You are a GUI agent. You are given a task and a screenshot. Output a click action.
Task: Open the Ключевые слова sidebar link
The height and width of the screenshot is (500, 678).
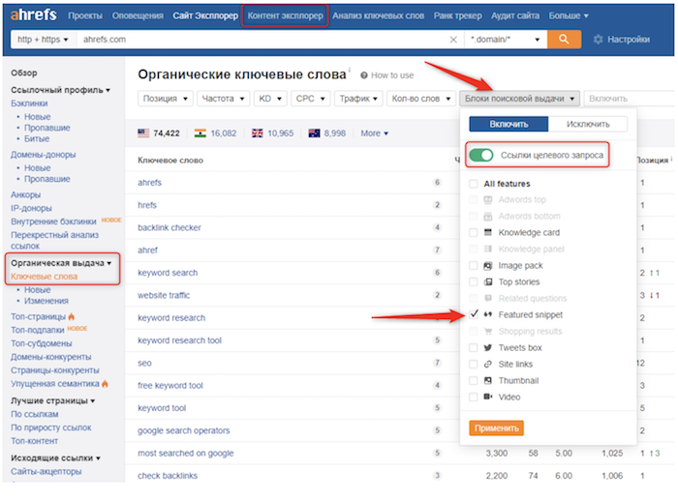click(44, 277)
